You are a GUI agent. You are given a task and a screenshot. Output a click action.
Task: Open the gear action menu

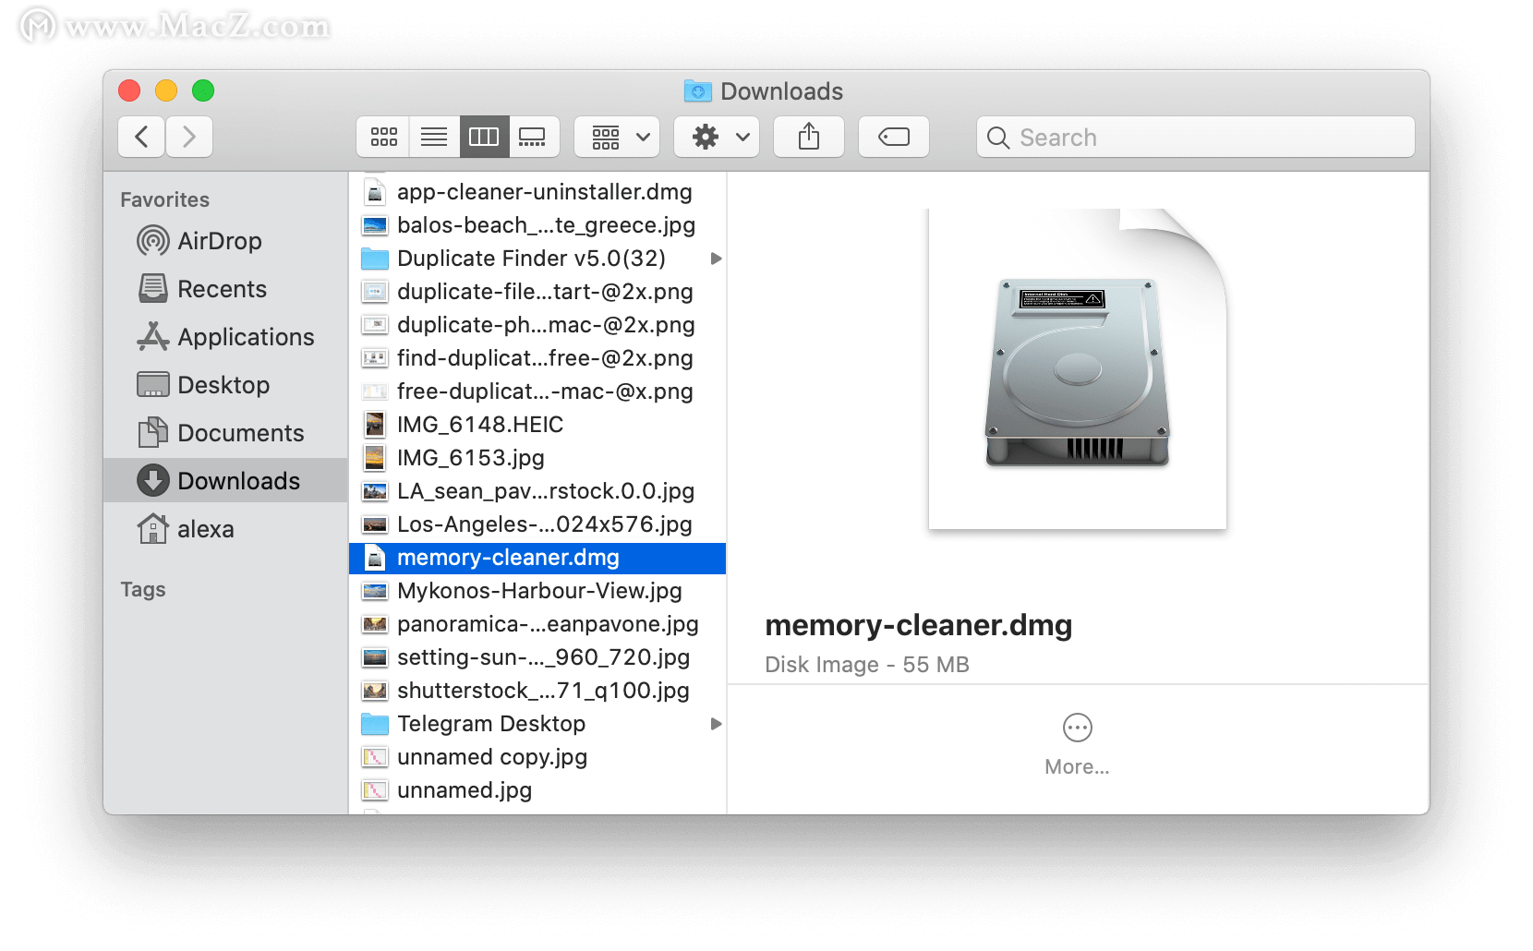pyautogui.click(x=717, y=137)
